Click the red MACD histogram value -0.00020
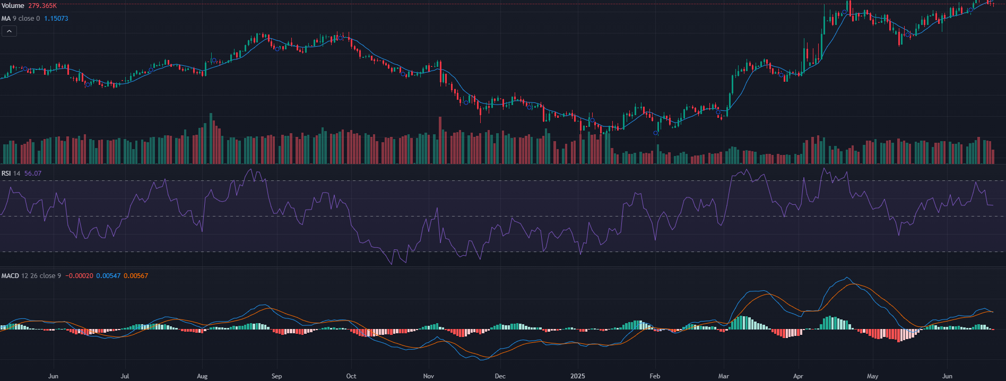Screen dimensions: 1006x381 pyautogui.click(x=79, y=276)
